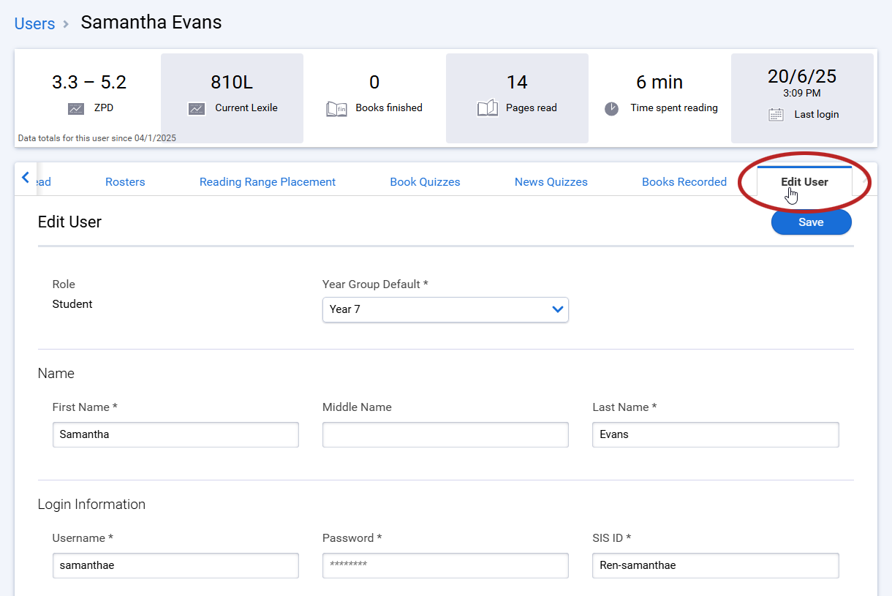Click the First Name input field

click(175, 434)
